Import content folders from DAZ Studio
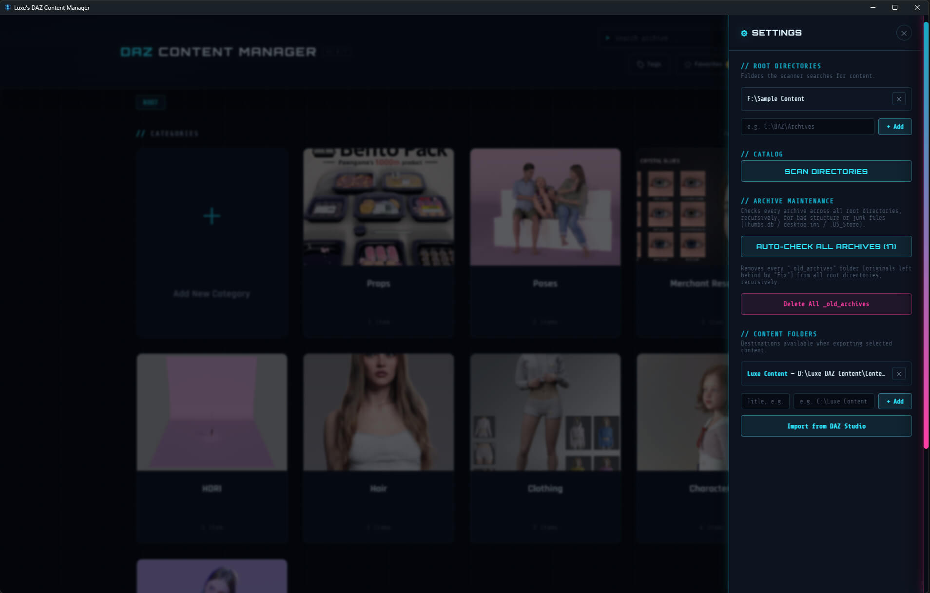This screenshot has width=930, height=593. pyautogui.click(x=826, y=426)
